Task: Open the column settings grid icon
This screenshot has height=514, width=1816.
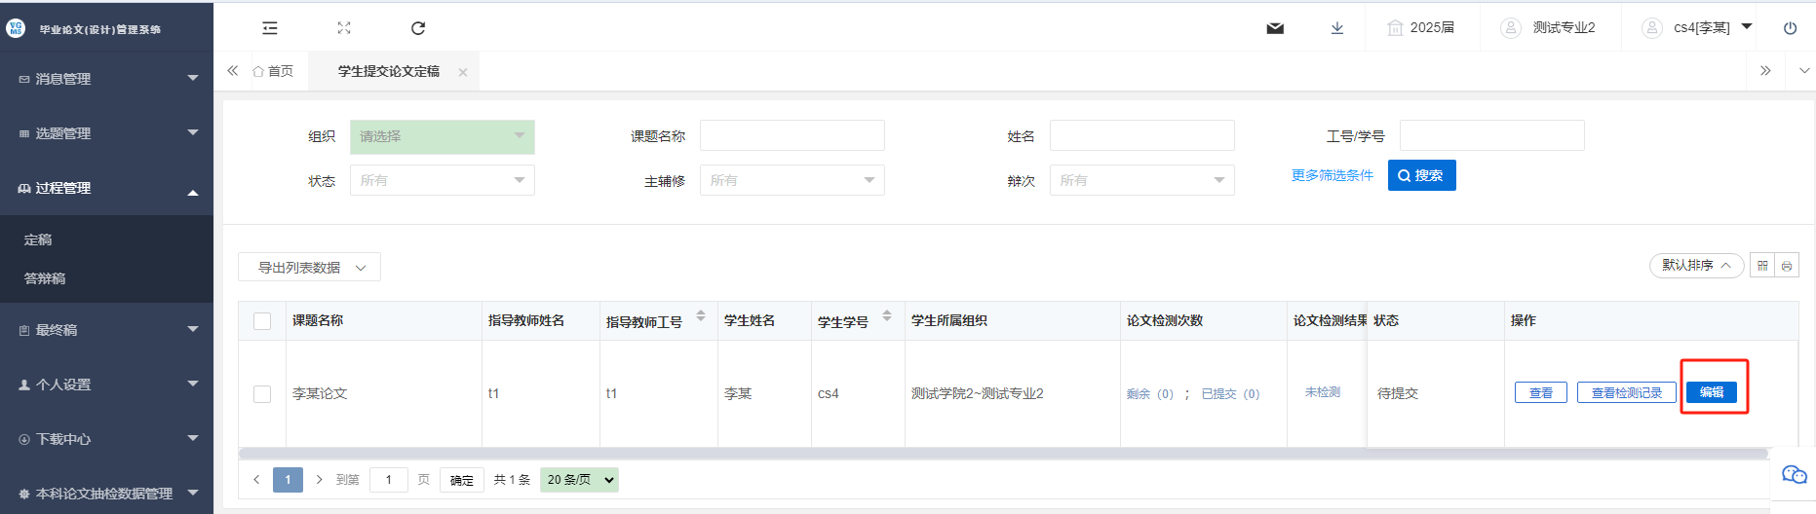Action: point(1762,265)
